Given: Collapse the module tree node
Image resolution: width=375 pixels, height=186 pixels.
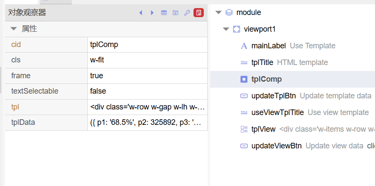Looking at the screenshot, I should pyautogui.click(x=219, y=12).
